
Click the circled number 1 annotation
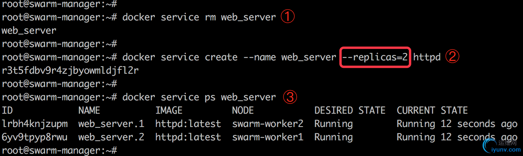point(288,17)
